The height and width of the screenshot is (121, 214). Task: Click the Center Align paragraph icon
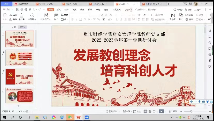tap(121, 20)
